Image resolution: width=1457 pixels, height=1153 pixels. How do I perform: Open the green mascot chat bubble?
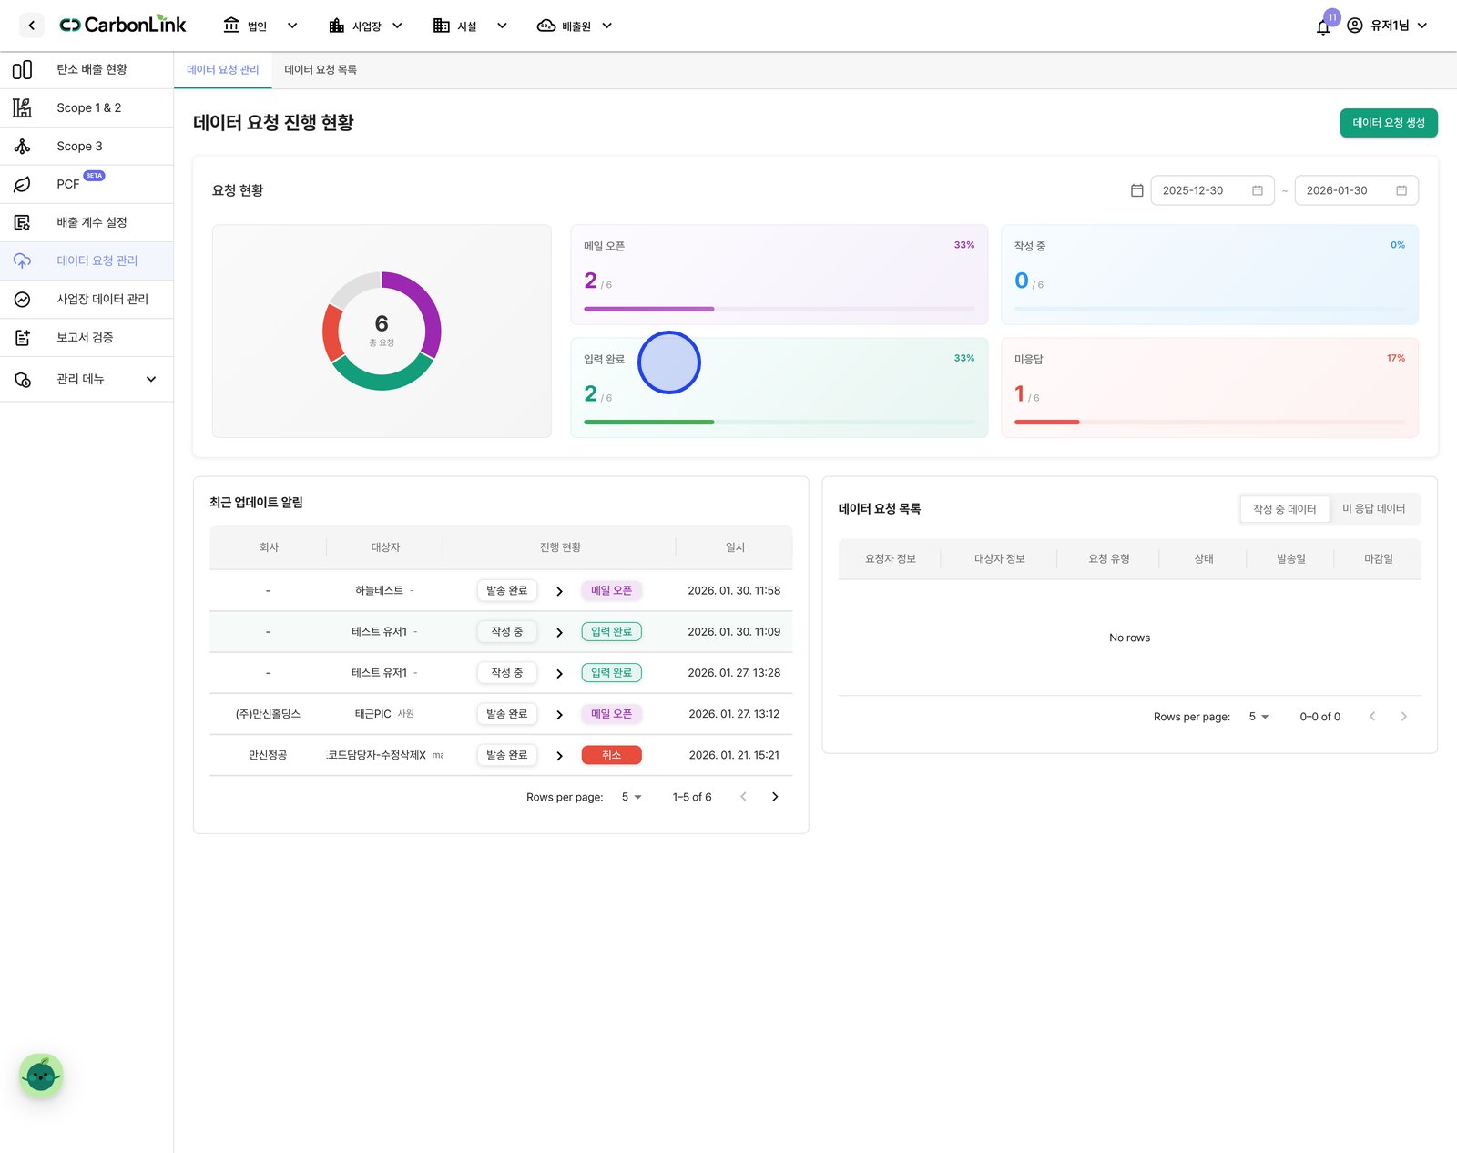41,1076
